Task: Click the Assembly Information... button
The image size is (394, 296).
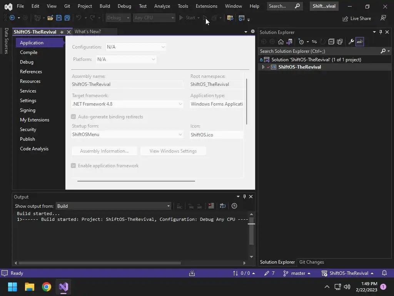Action: point(104,151)
